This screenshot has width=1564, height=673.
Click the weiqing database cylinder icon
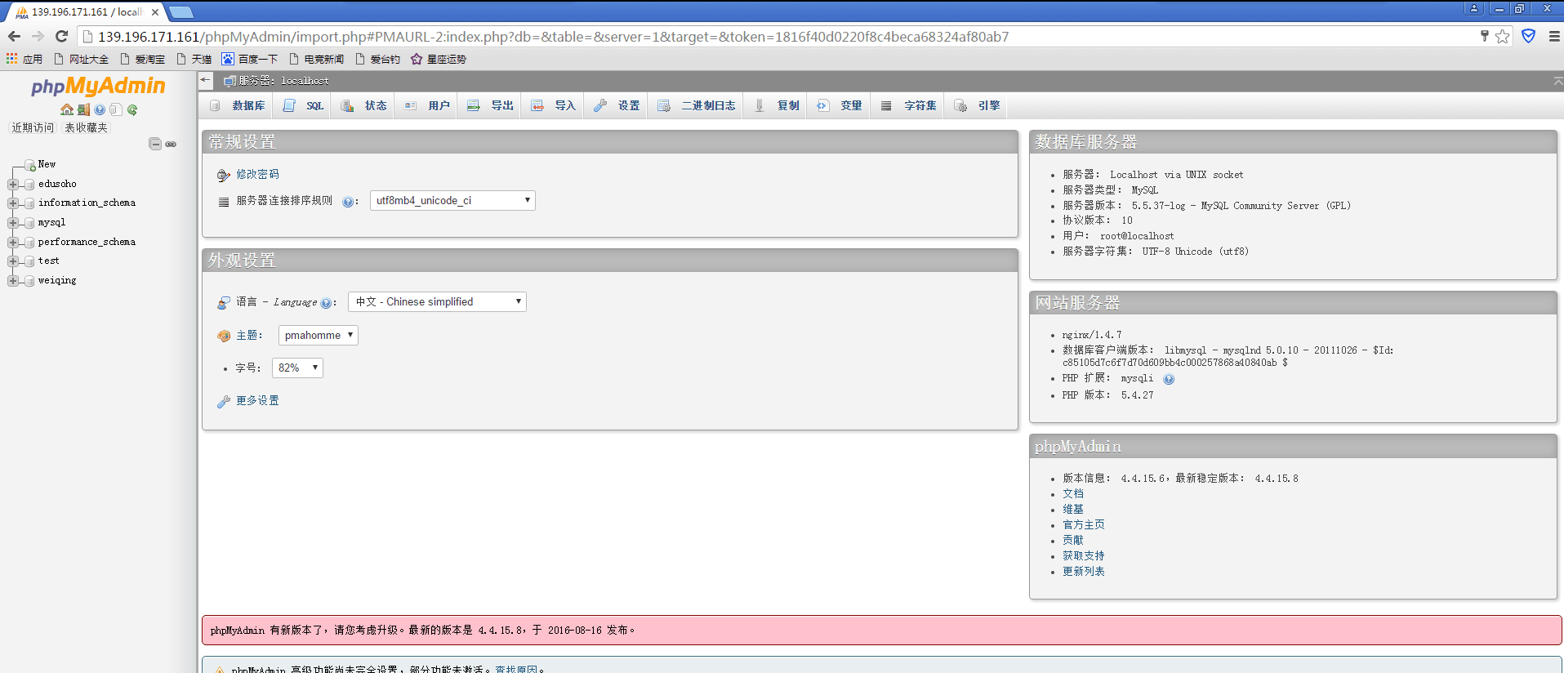[30, 281]
